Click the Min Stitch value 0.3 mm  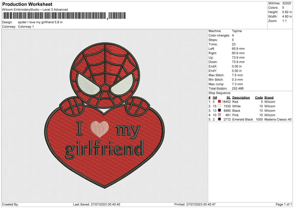237,80
